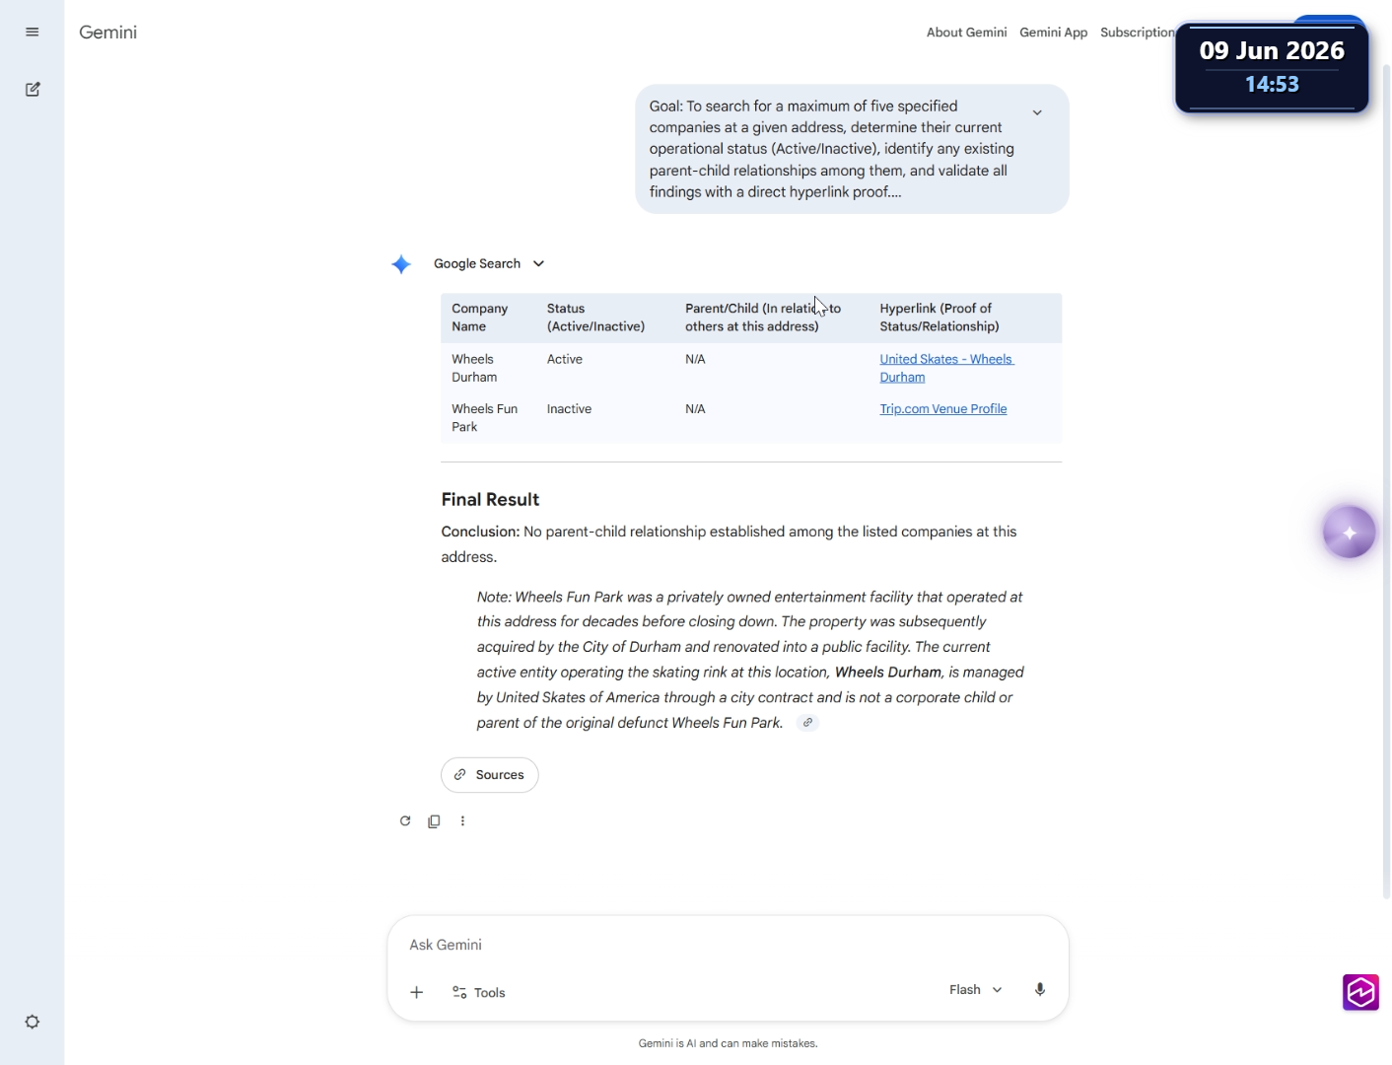Click the Conclusion label text
The height and width of the screenshot is (1065, 1392).
pos(480,532)
